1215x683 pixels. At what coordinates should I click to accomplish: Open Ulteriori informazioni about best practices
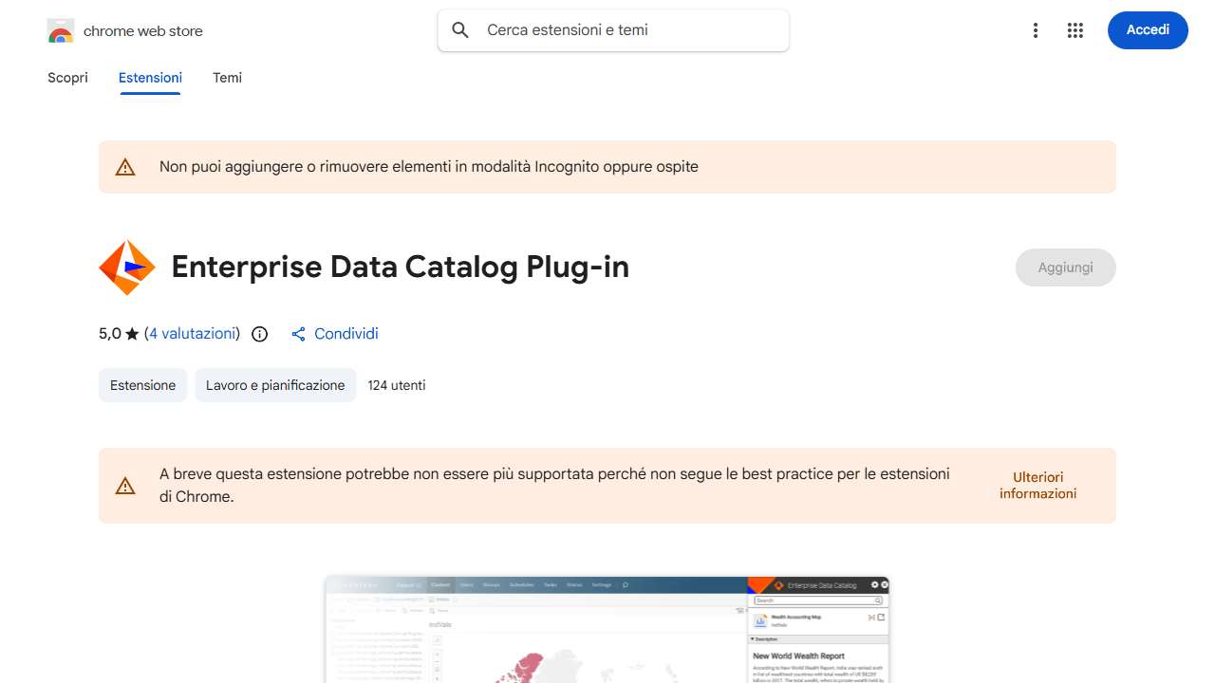pyautogui.click(x=1037, y=485)
